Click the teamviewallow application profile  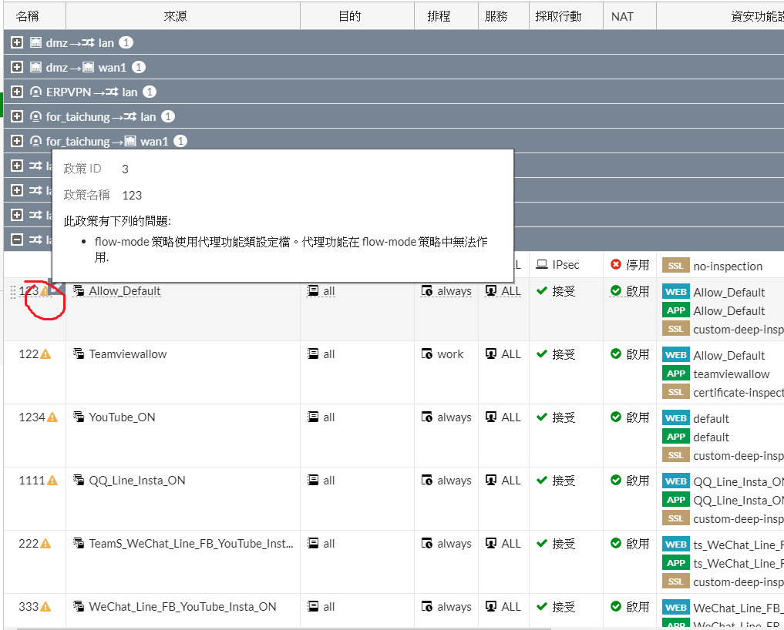click(x=732, y=374)
